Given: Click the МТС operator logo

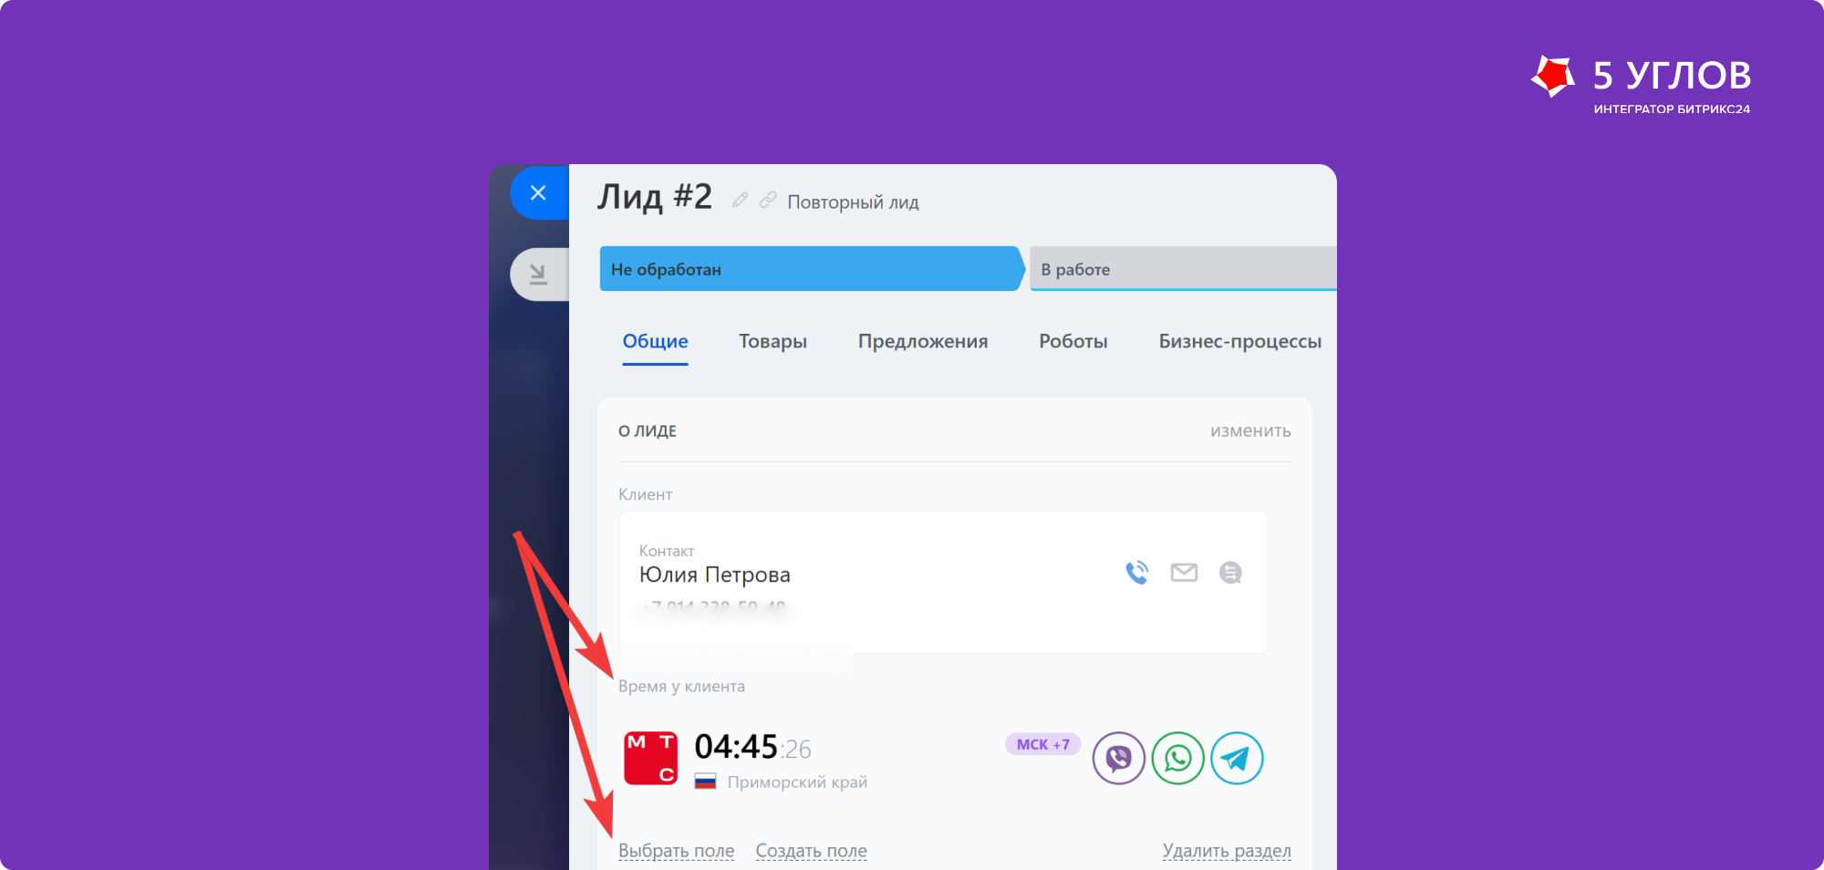Looking at the screenshot, I should (x=650, y=758).
